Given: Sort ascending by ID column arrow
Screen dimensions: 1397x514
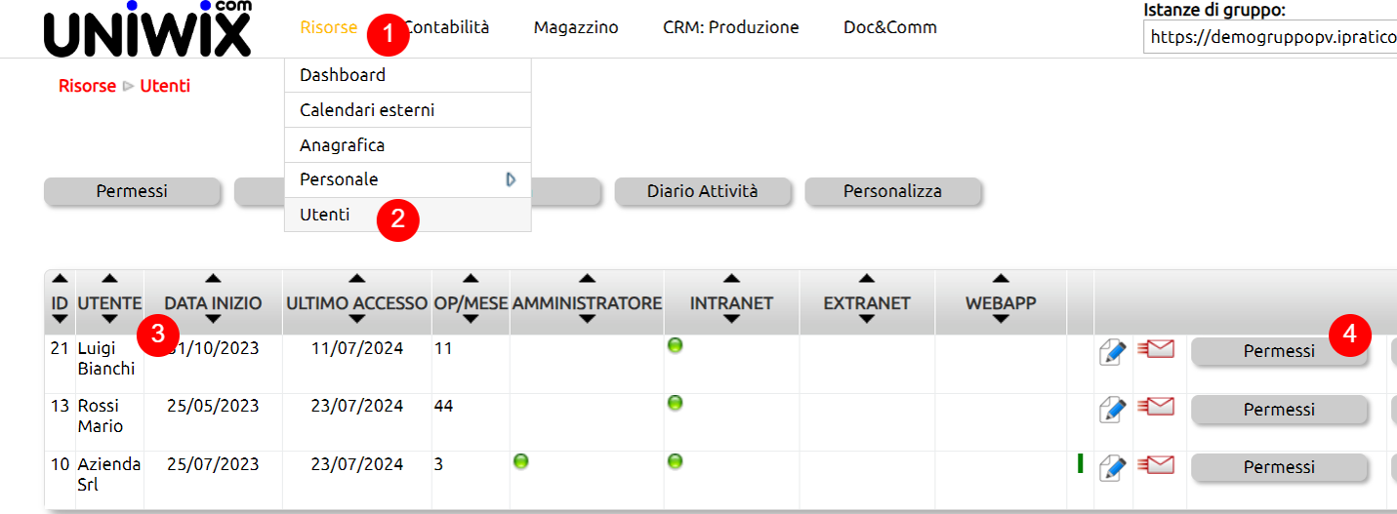Looking at the screenshot, I should pos(60,280).
